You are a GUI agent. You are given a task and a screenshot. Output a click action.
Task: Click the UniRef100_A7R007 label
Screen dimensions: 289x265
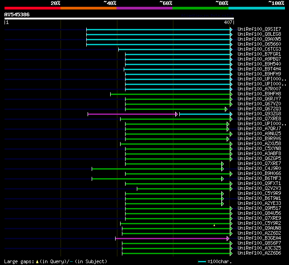point(259,89)
